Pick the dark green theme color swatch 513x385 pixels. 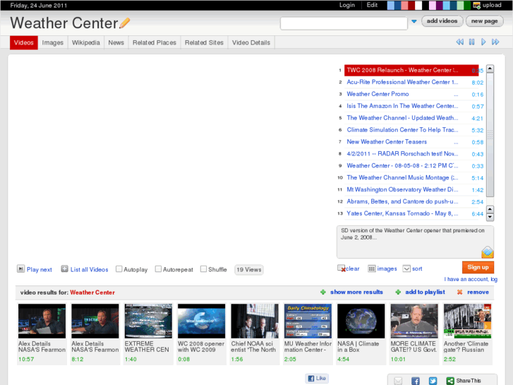[x=467, y=6]
